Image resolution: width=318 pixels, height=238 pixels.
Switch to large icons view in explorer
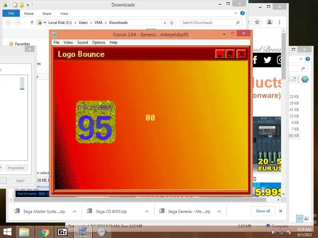coord(307,218)
